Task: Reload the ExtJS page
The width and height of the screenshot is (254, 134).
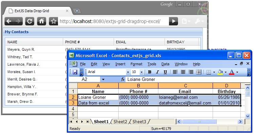Action: [x=30, y=21]
